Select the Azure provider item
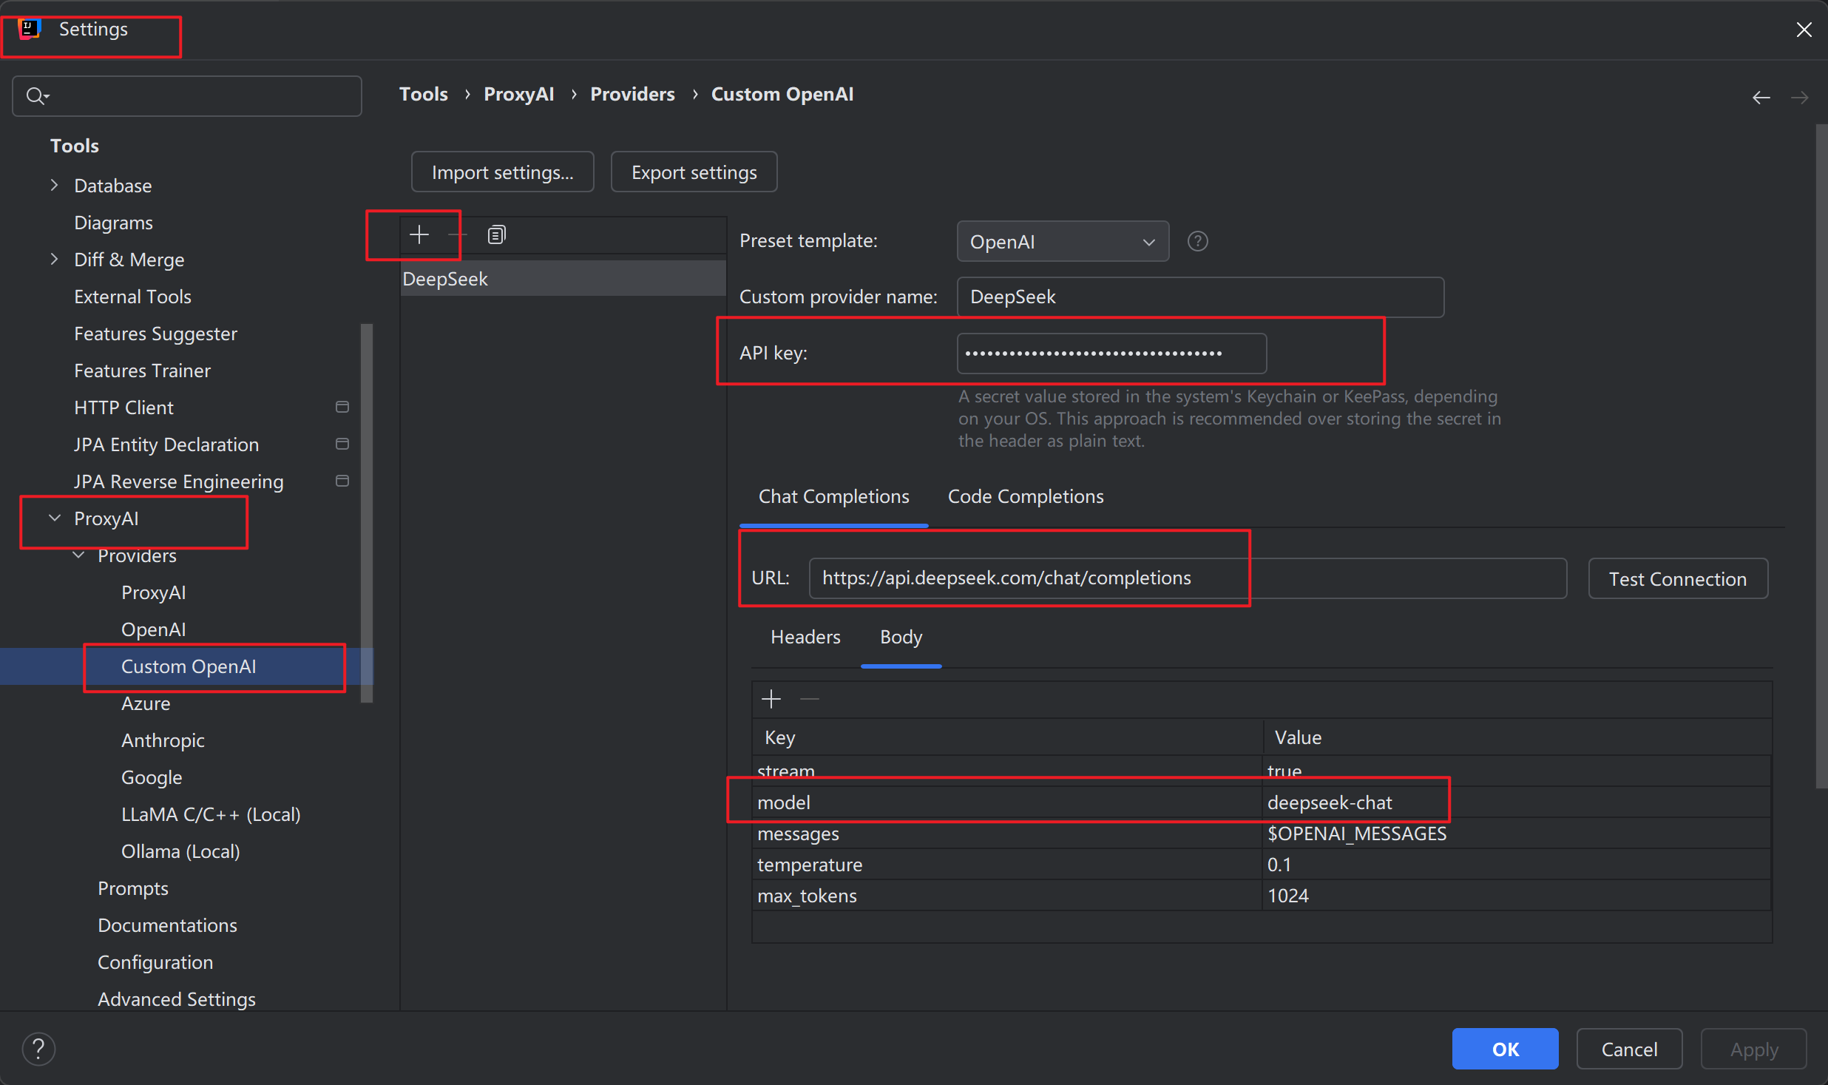1828x1085 pixels. tap(146, 703)
